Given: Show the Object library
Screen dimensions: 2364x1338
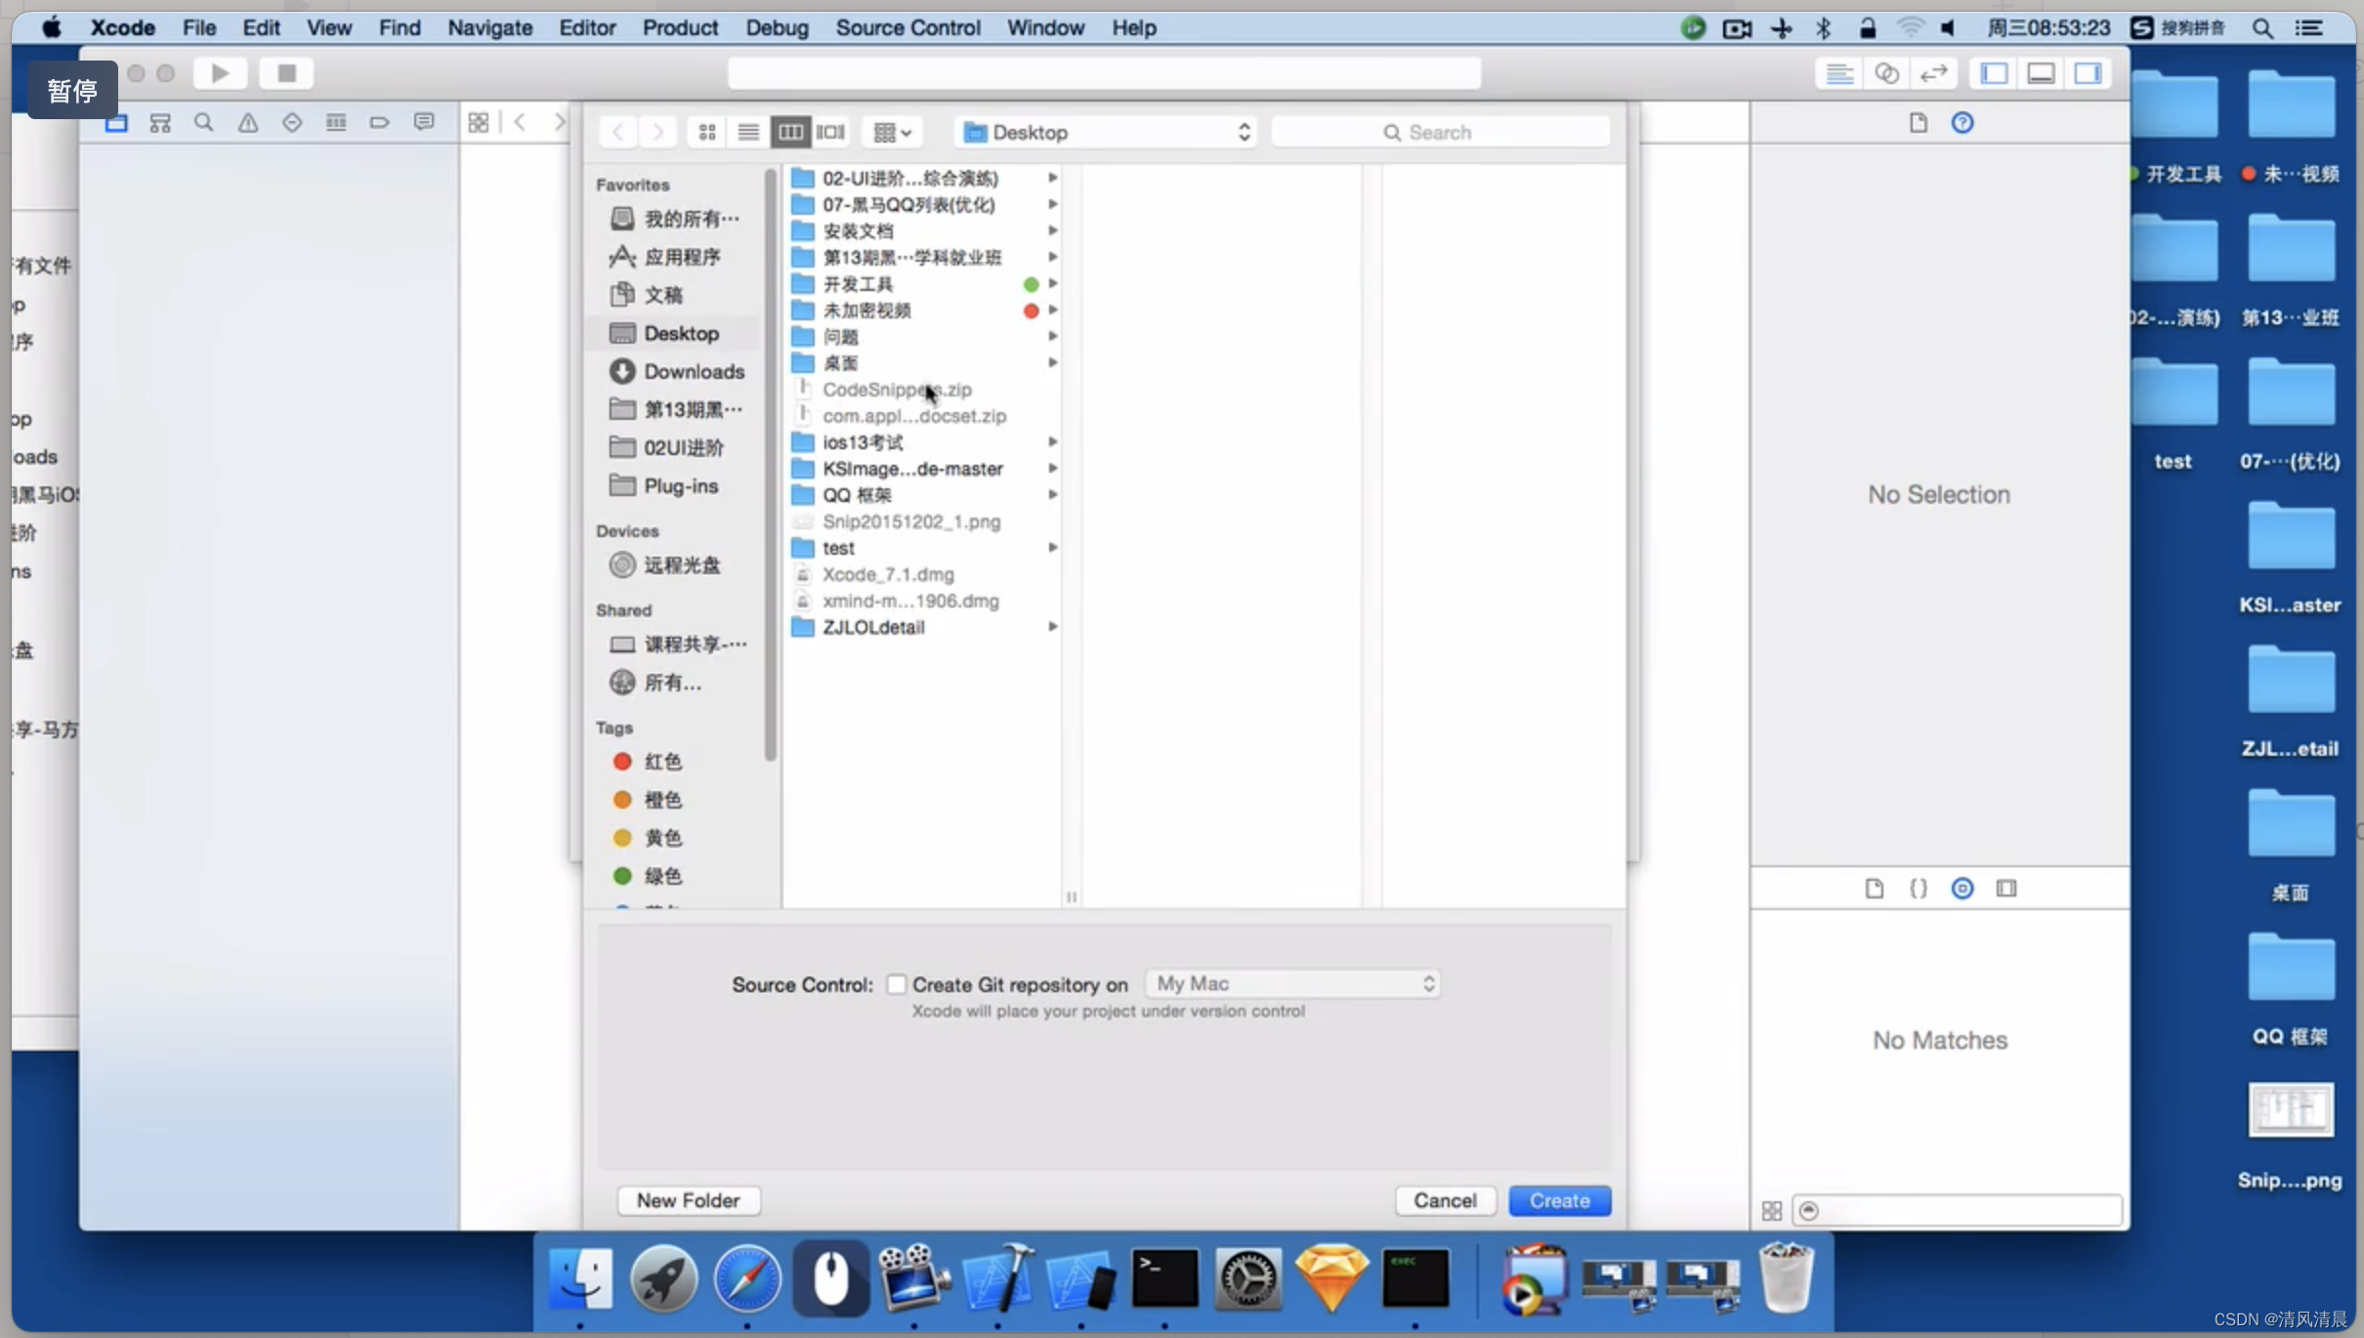Looking at the screenshot, I should (x=1963, y=888).
